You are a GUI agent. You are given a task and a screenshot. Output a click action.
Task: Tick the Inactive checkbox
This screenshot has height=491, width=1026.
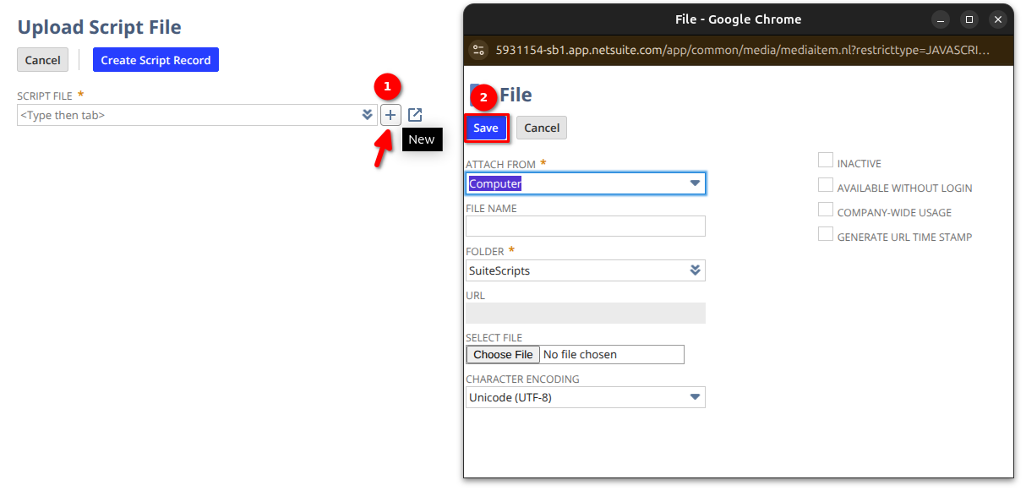click(x=826, y=161)
